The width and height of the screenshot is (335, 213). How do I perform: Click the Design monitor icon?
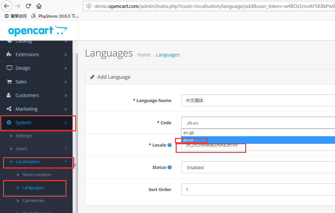click(x=9, y=68)
